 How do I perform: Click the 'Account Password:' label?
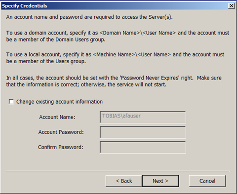point(61,132)
